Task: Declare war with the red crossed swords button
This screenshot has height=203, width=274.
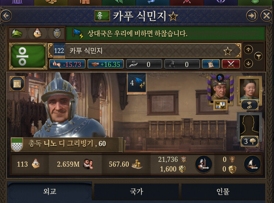Action: coord(231,64)
